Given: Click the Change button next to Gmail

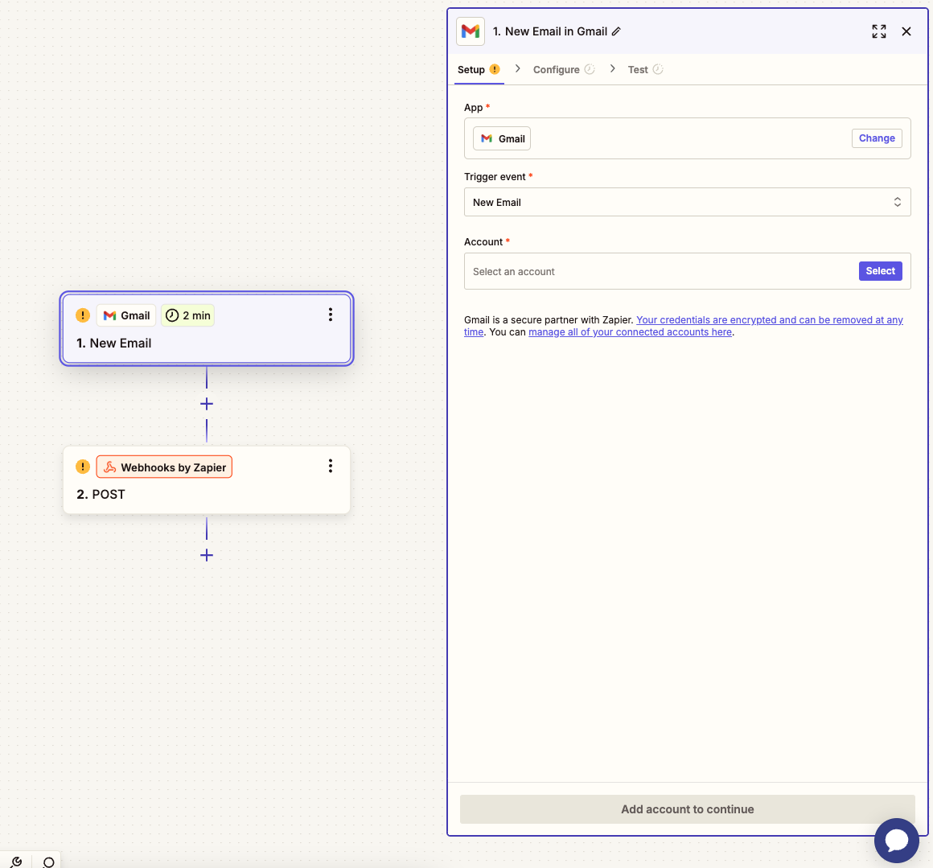Looking at the screenshot, I should [877, 138].
